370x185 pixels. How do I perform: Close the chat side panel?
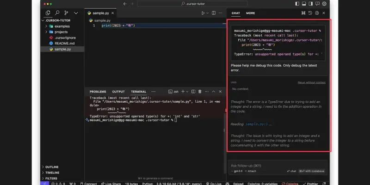coord(324,13)
